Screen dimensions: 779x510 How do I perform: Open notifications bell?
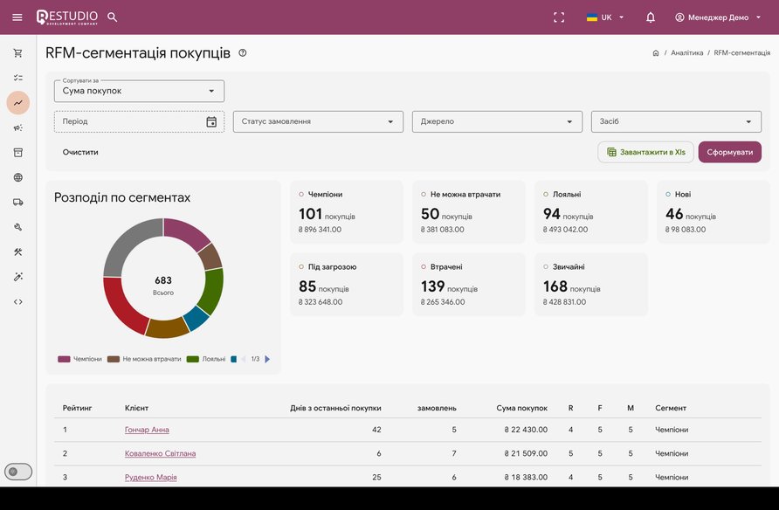pyautogui.click(x=651, y=17)
